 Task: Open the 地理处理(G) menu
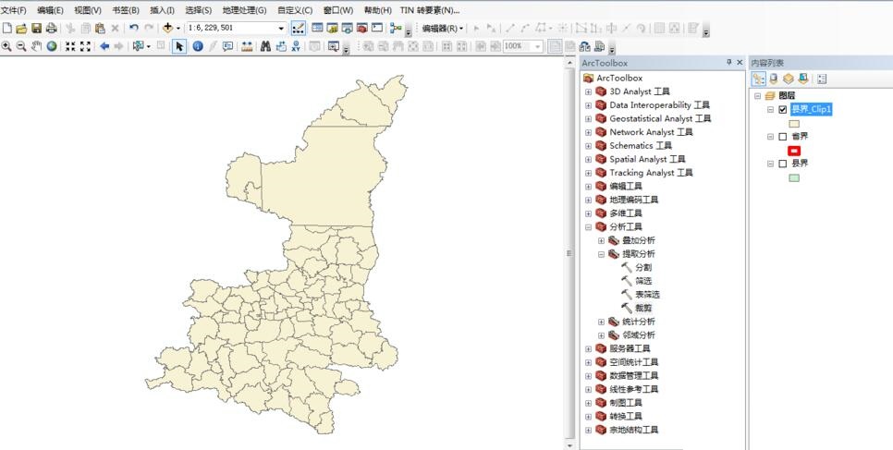coord(244,10)
